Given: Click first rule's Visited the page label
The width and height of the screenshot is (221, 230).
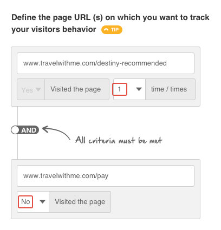Looking at the screenshot, I should [x=77, y=89].
